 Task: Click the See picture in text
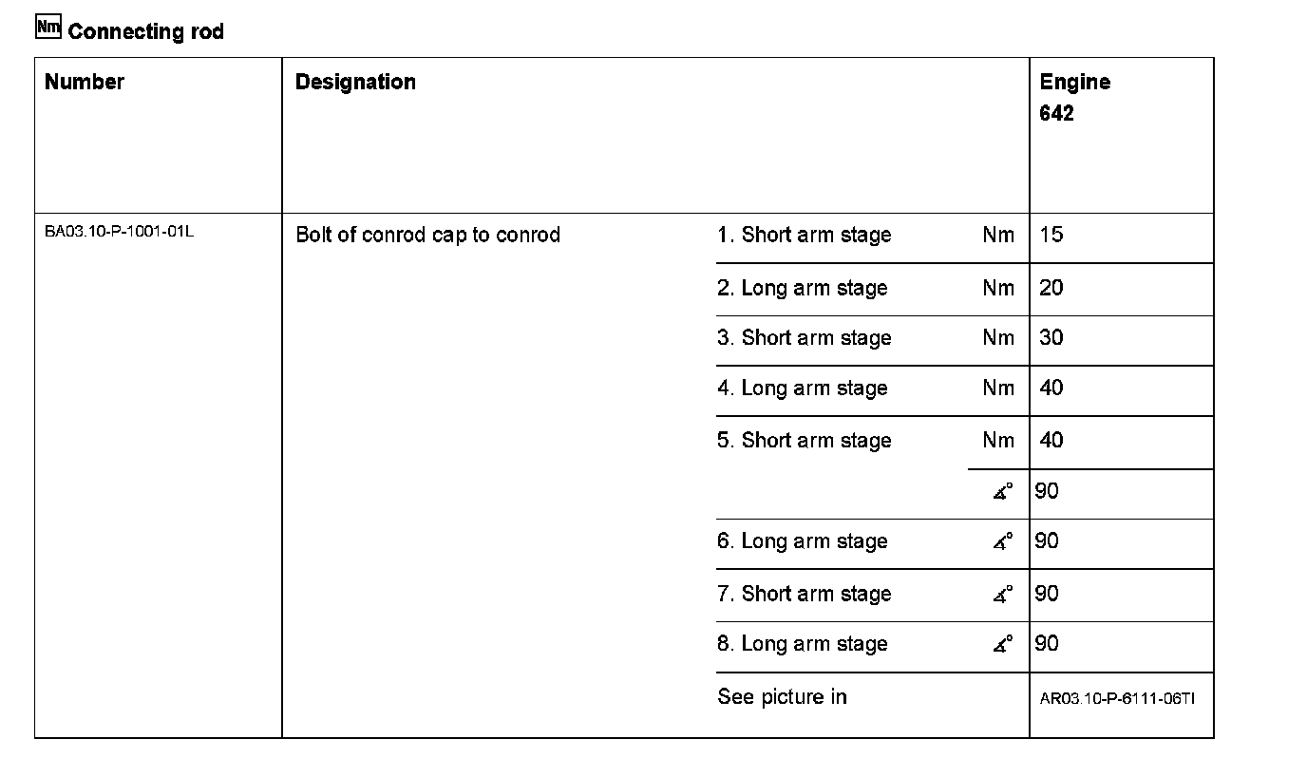click(782, 697)
